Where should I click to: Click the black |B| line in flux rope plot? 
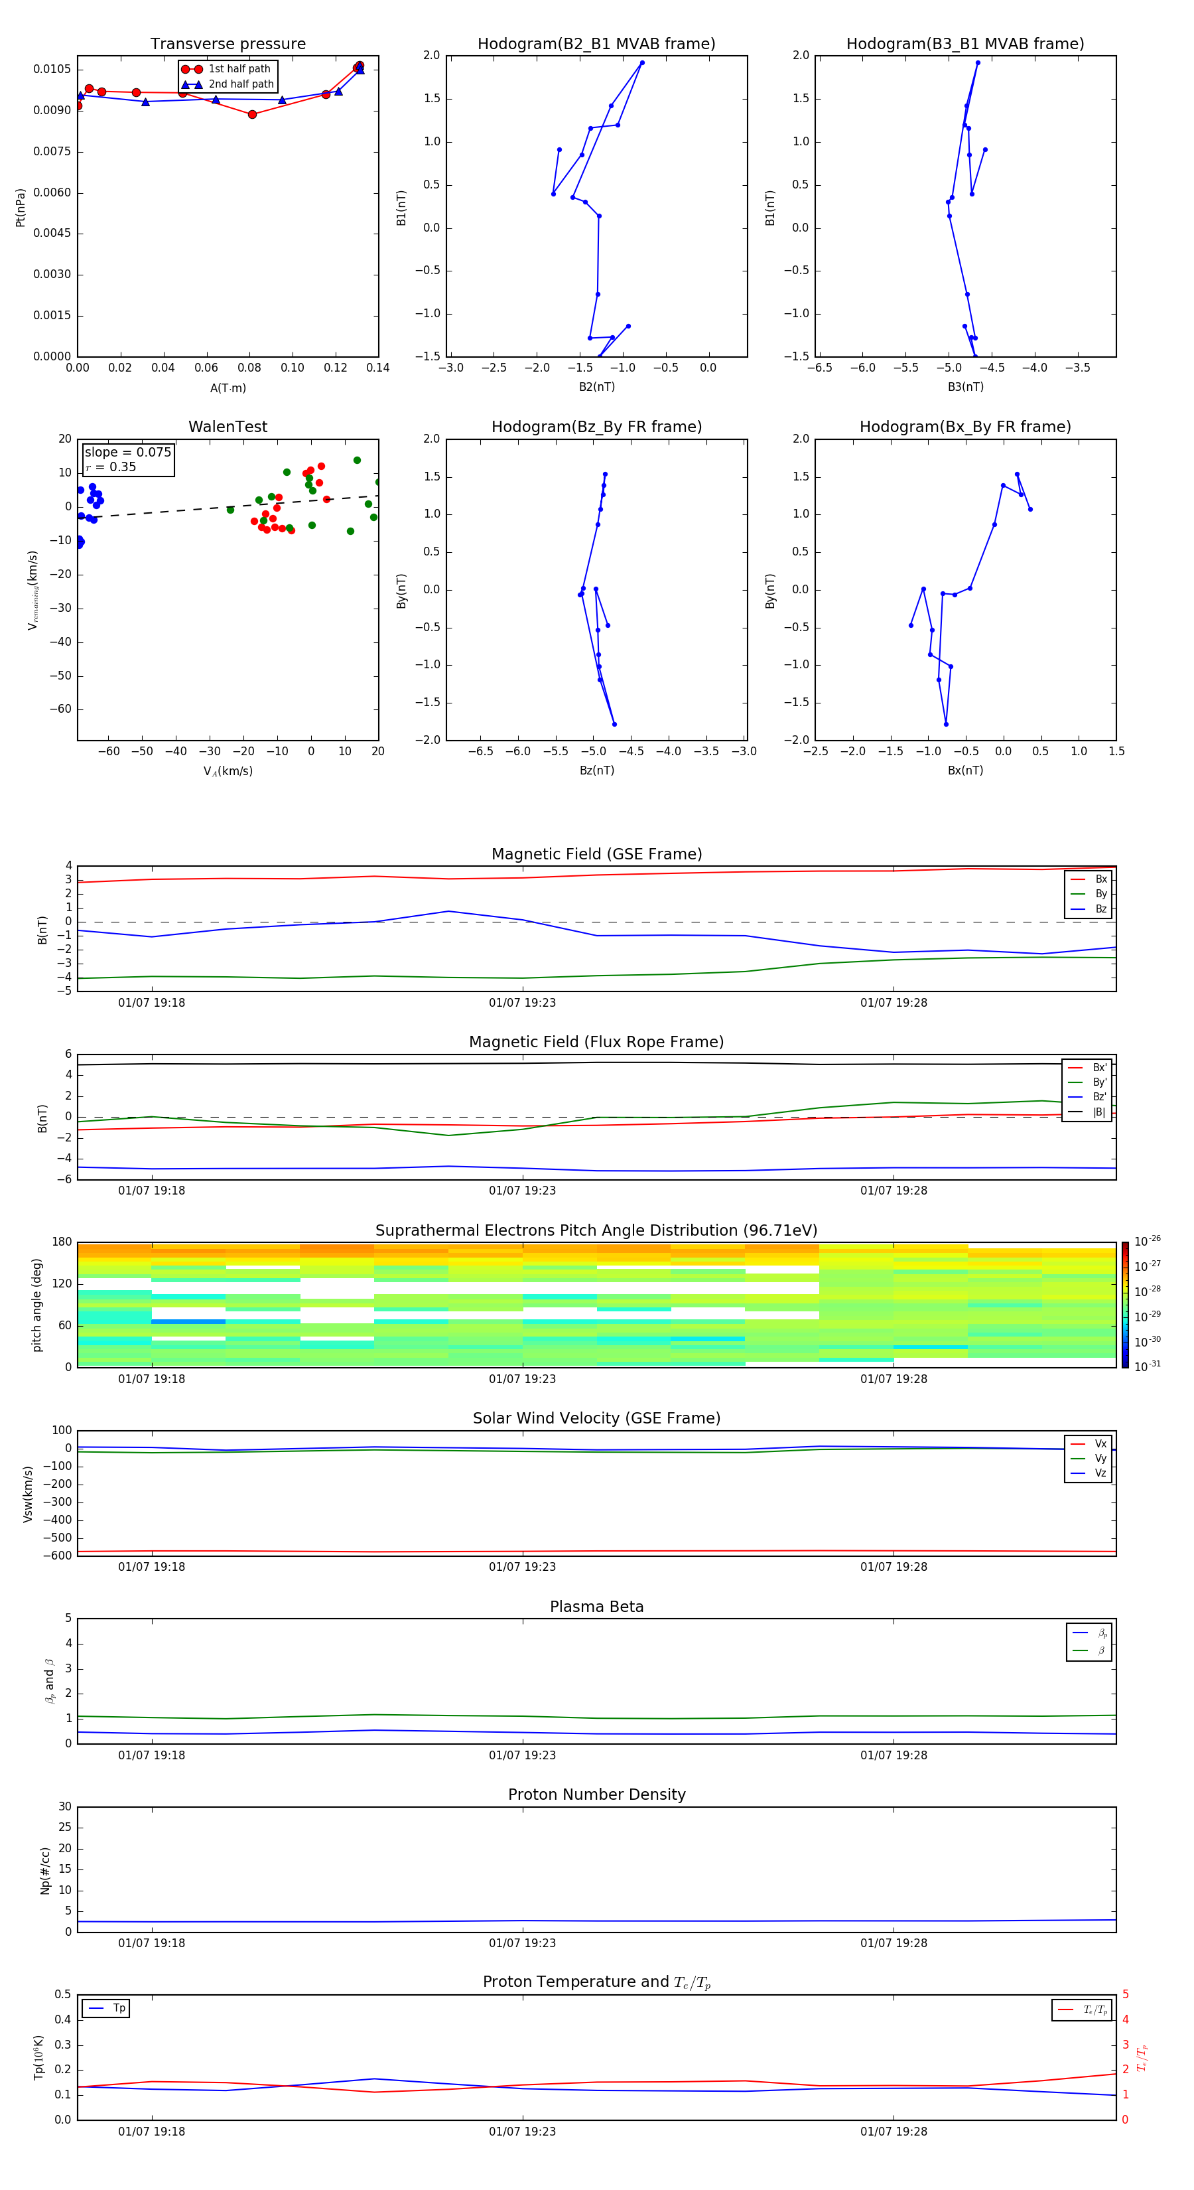(596, 1062)
